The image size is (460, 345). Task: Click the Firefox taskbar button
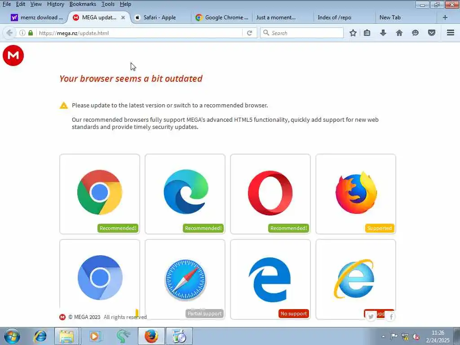[x=151, y=336]
